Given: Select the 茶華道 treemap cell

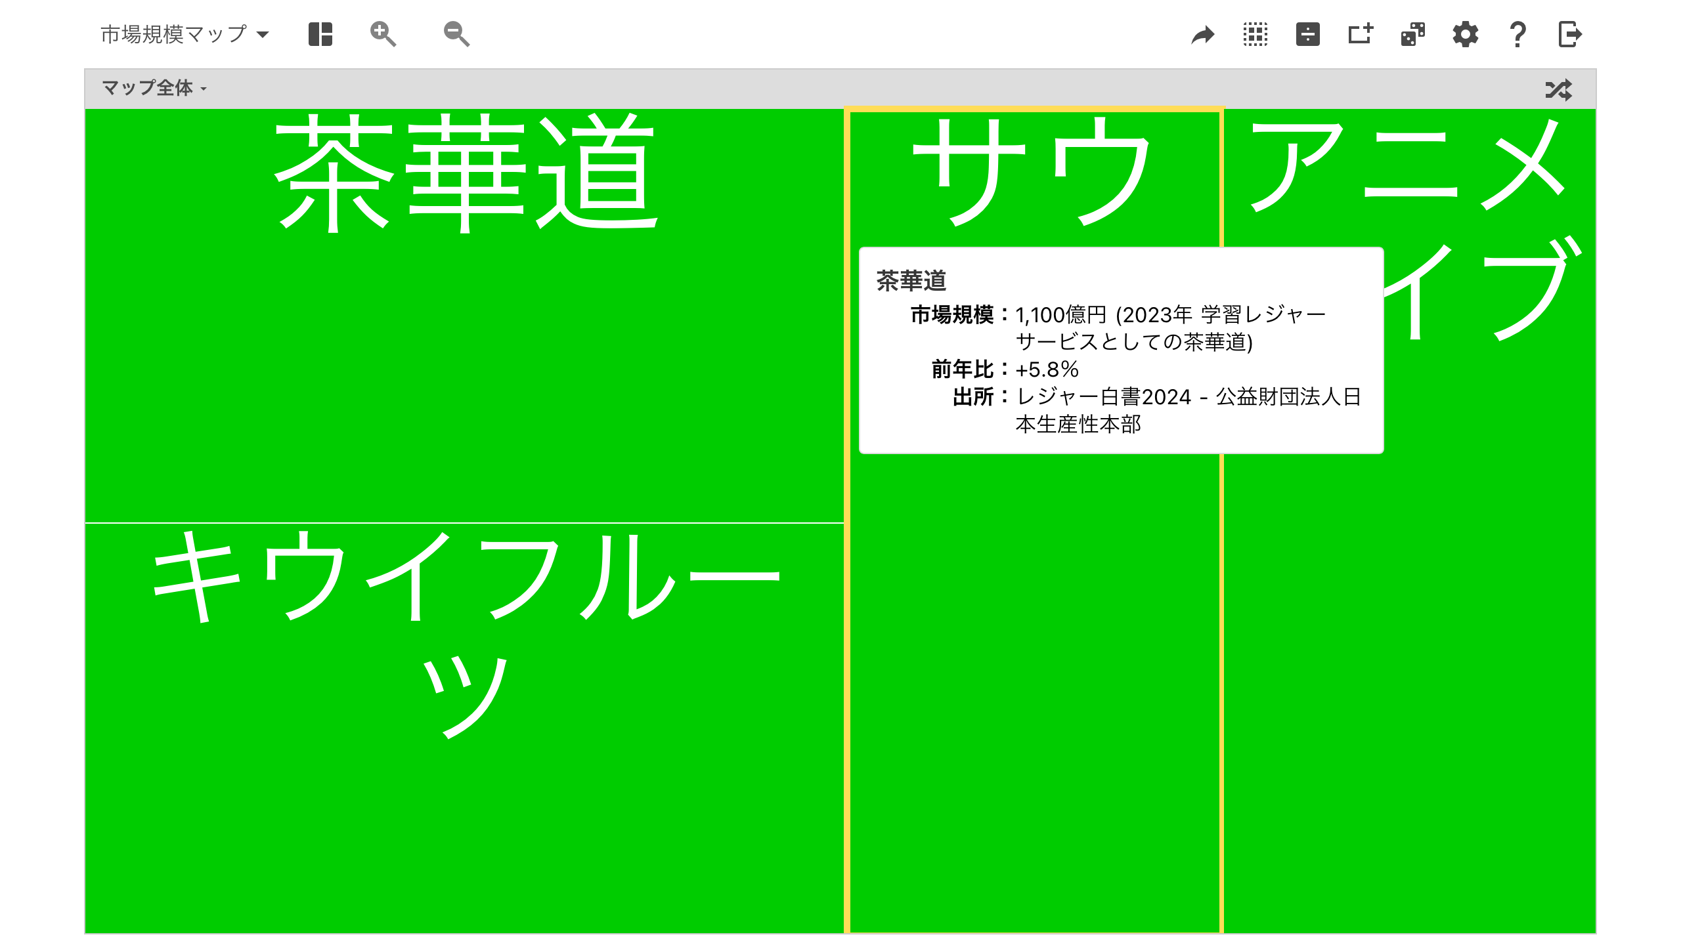Looking at the screenshot, I should tap(464, 315).
